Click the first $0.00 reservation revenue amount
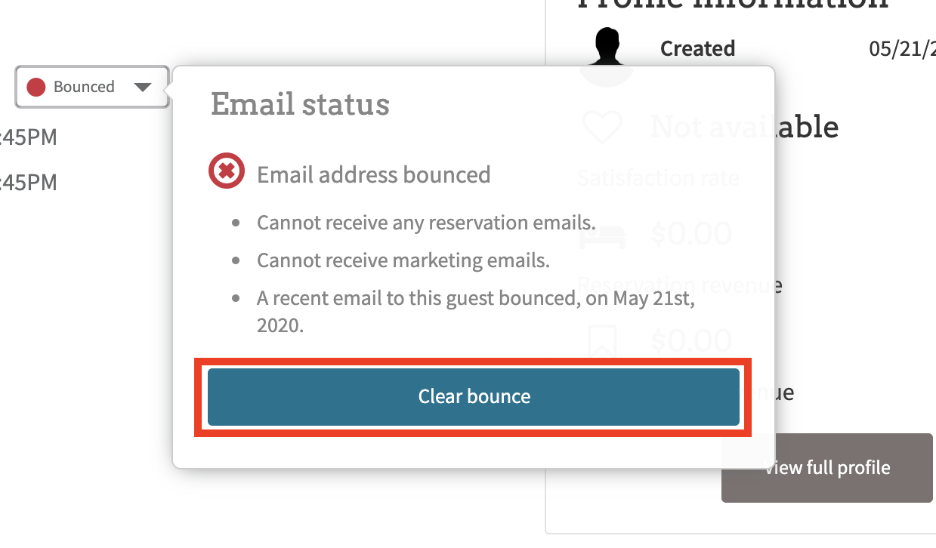Screen dimensions: 936x548 (x=690, y=234)
